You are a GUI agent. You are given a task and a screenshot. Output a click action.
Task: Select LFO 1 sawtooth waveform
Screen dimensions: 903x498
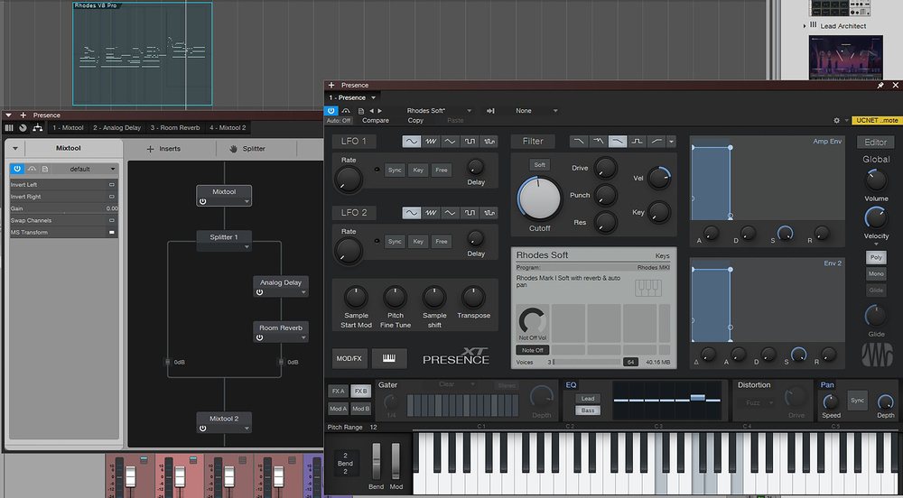(431, 142)
